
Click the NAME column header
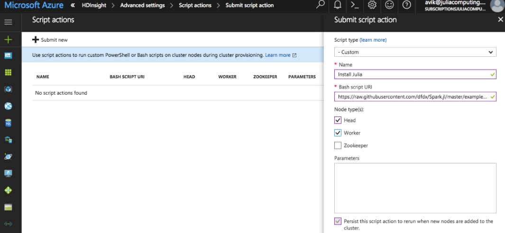tap(43, 77)
